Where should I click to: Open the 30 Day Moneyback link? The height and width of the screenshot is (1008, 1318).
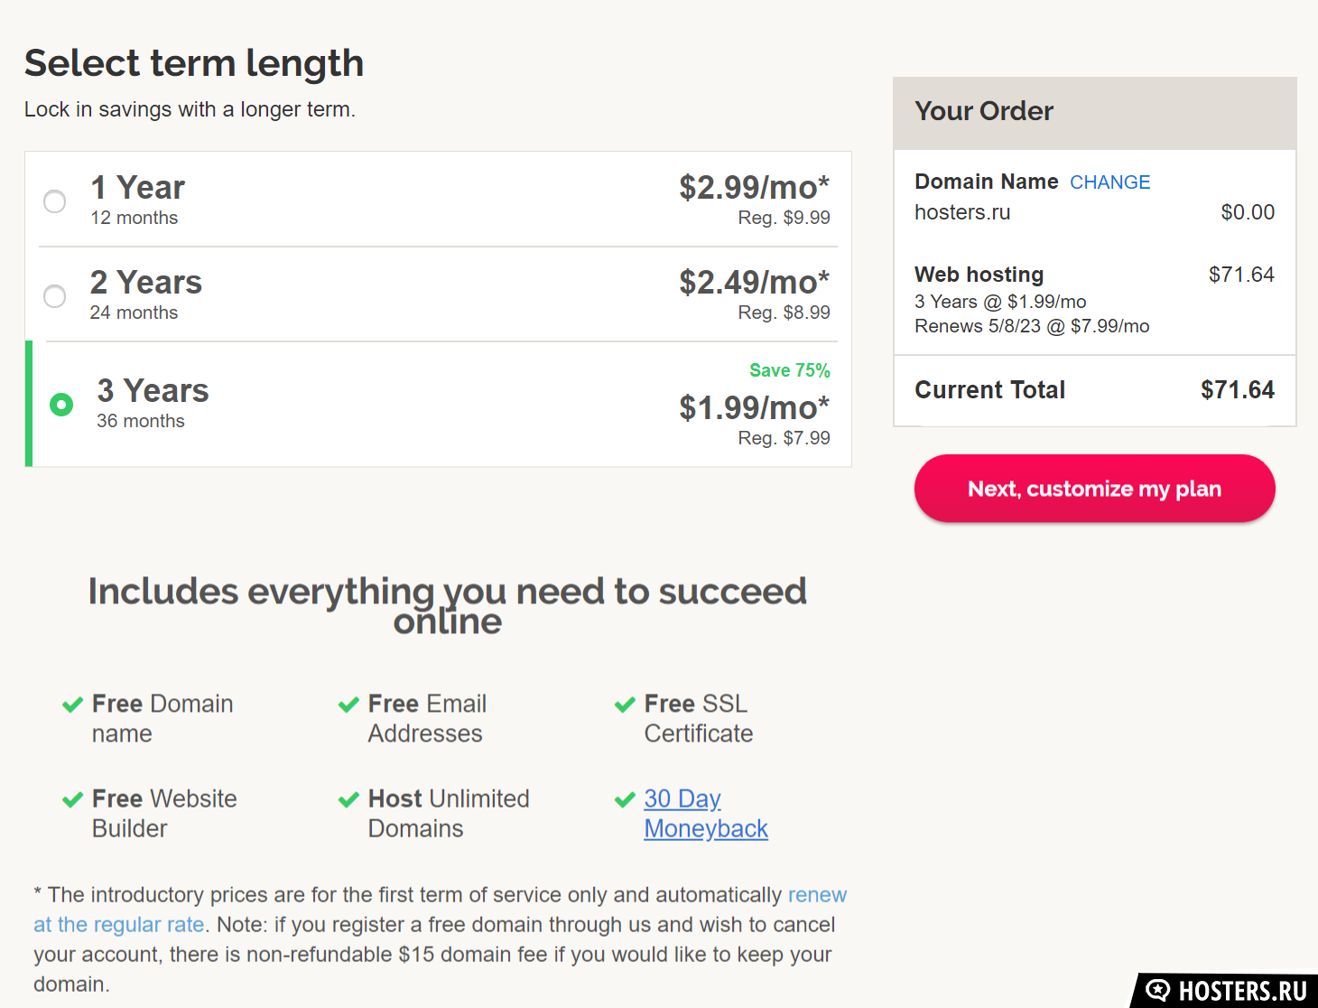tap(706, 813)
